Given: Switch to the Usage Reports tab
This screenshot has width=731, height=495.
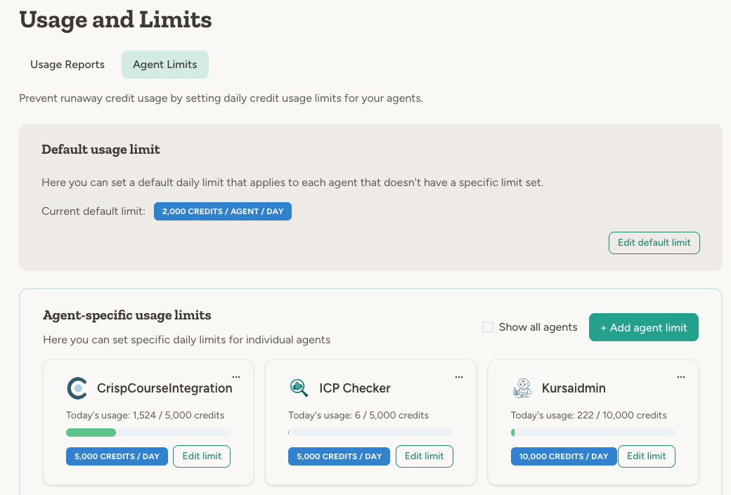Looking at the screenshot, I should click(x=67, y=64).
